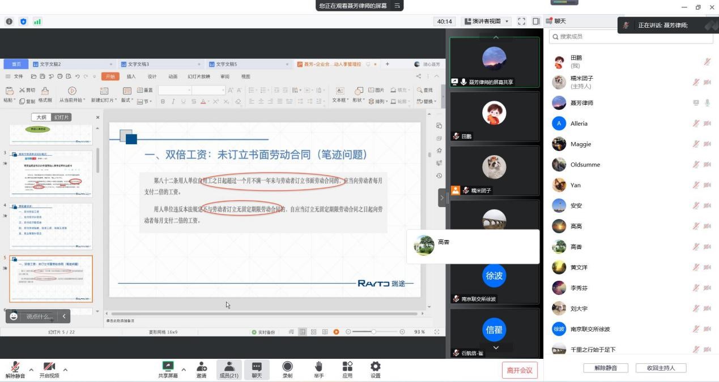Click the blue security shield icon
The width and height of the screenshot is (719, 382).
(x=23, y=22)
